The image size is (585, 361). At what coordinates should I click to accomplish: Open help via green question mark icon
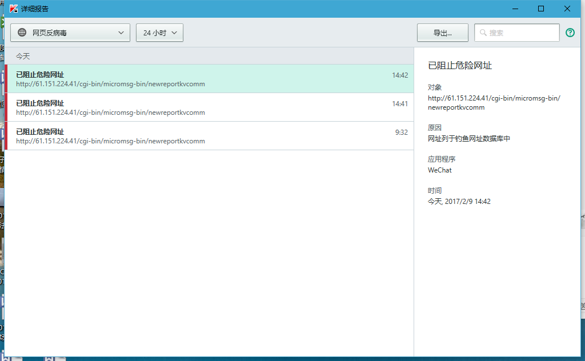point(570,33)
